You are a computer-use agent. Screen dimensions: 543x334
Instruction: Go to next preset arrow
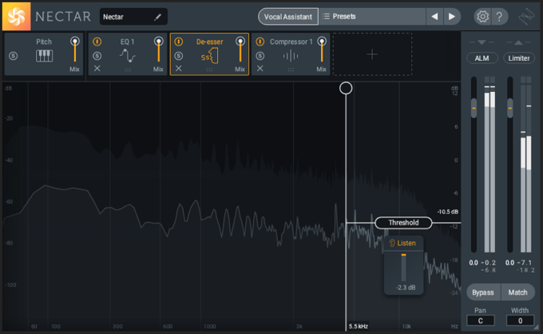click(x=452, y=16)
